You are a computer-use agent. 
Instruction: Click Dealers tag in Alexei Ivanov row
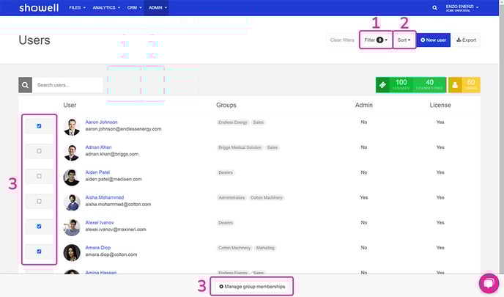coord(226,223)
